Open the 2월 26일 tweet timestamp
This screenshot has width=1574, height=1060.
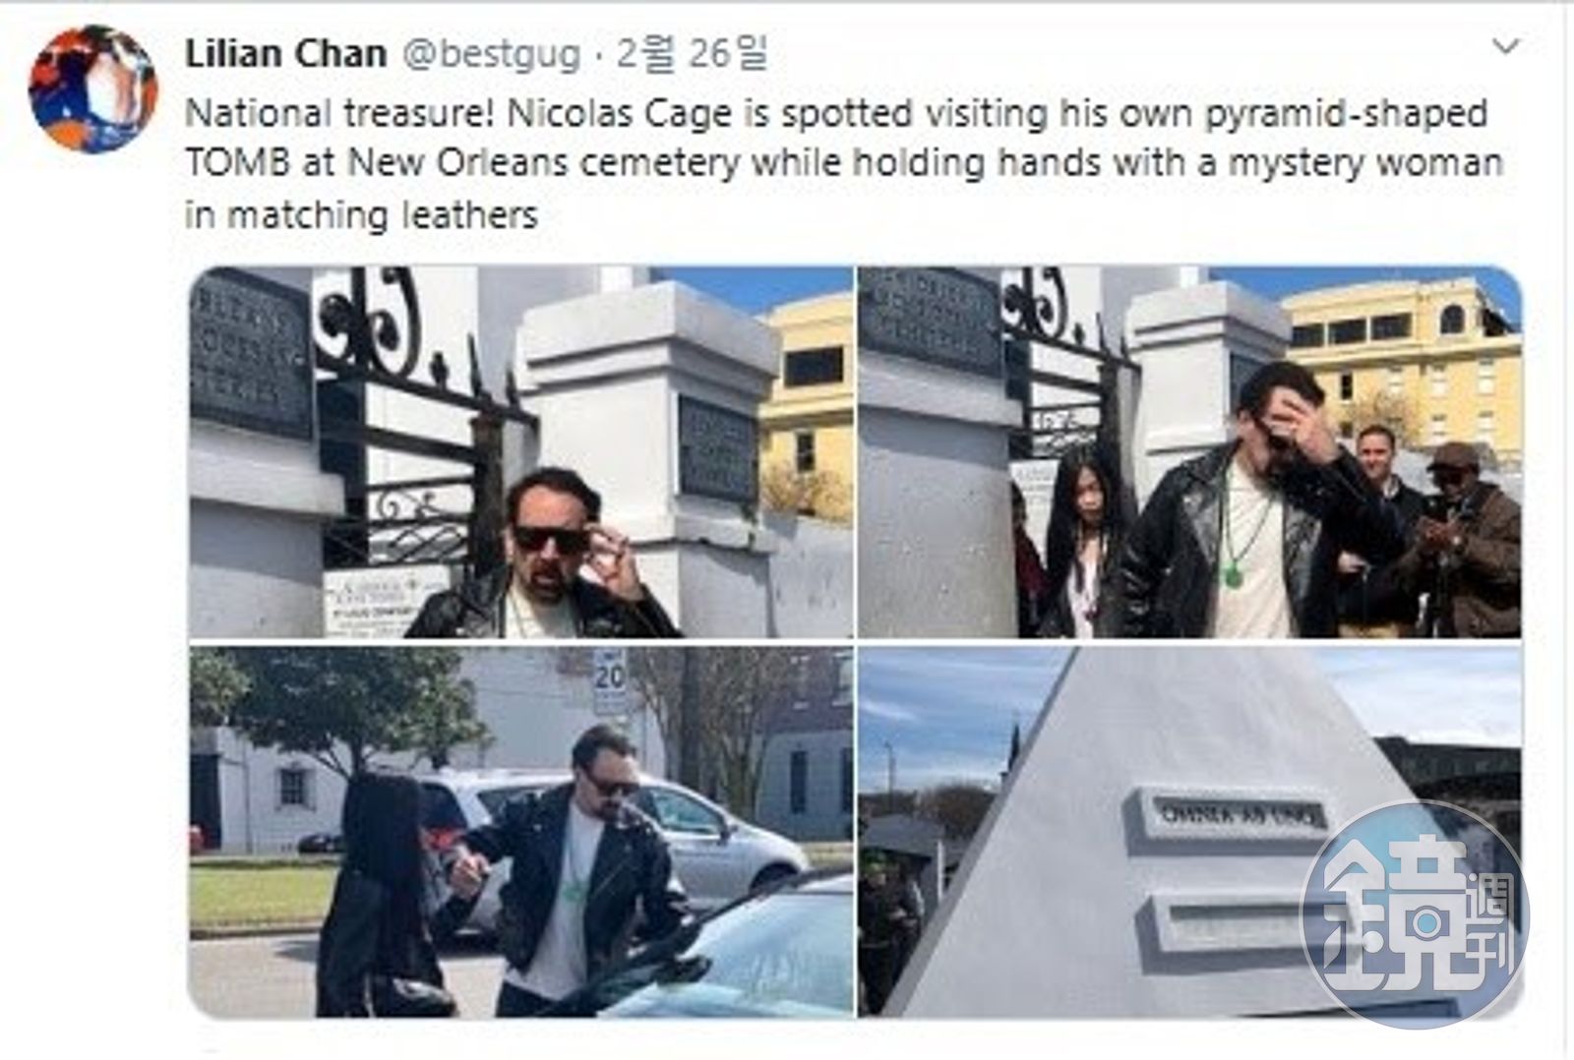[693, 53]
